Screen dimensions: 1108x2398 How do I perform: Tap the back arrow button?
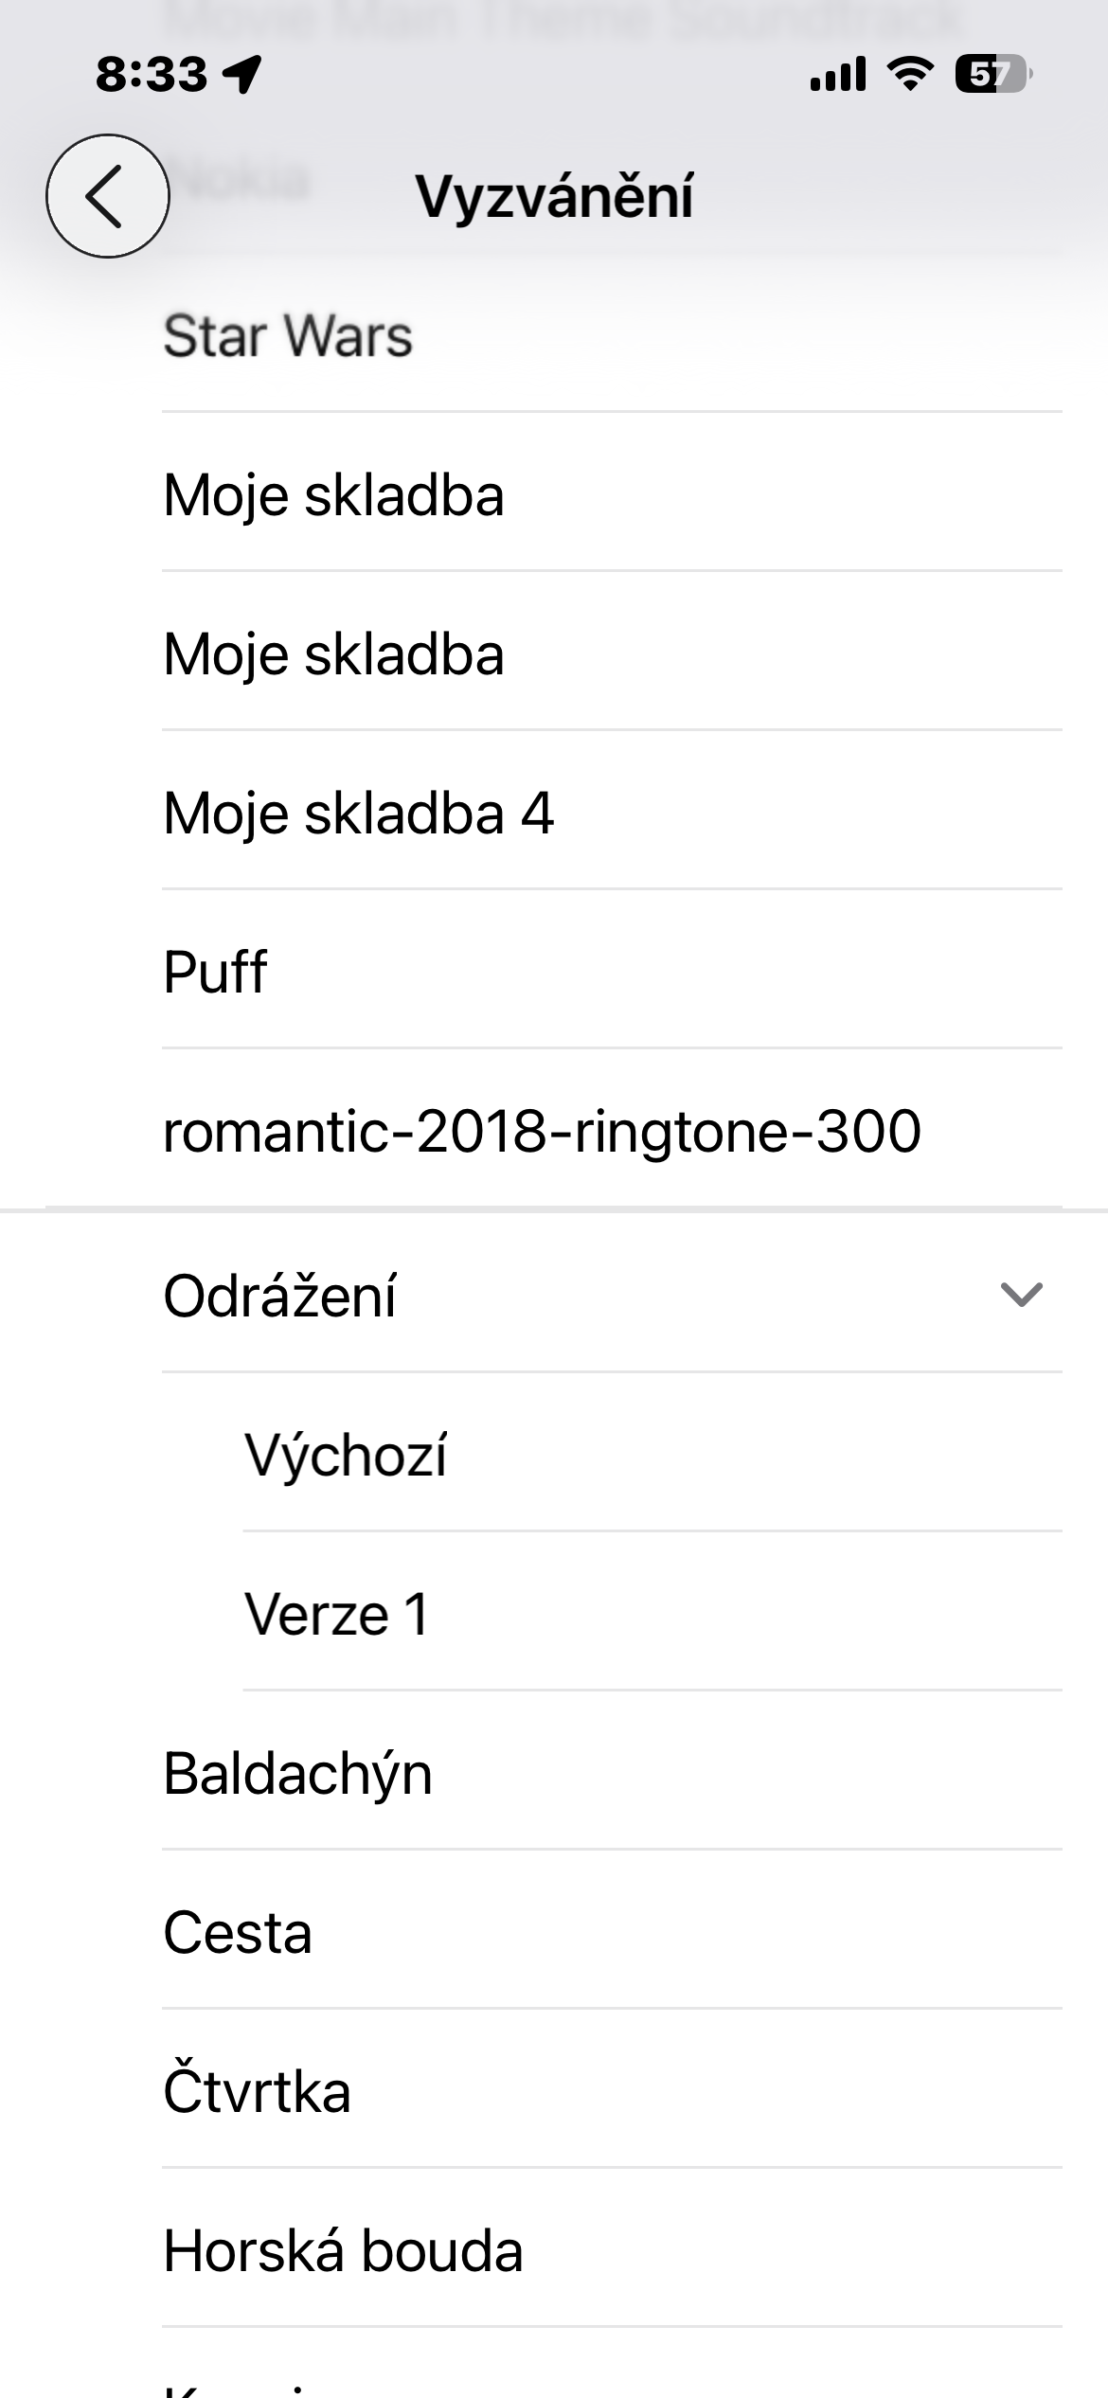pyautogui.click(x=108, y=196)
